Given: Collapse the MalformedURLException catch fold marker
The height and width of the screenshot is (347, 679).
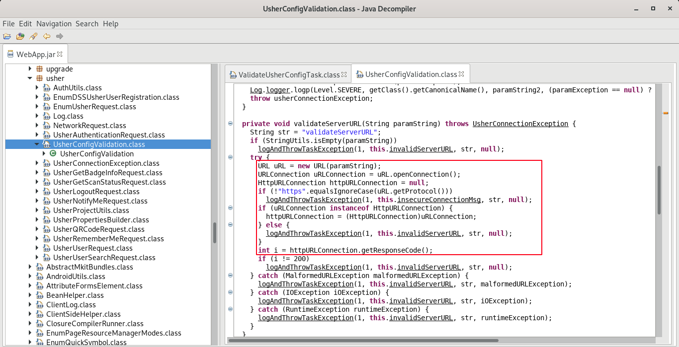Looking at the screenshot, I should click(x=230, y=276).
